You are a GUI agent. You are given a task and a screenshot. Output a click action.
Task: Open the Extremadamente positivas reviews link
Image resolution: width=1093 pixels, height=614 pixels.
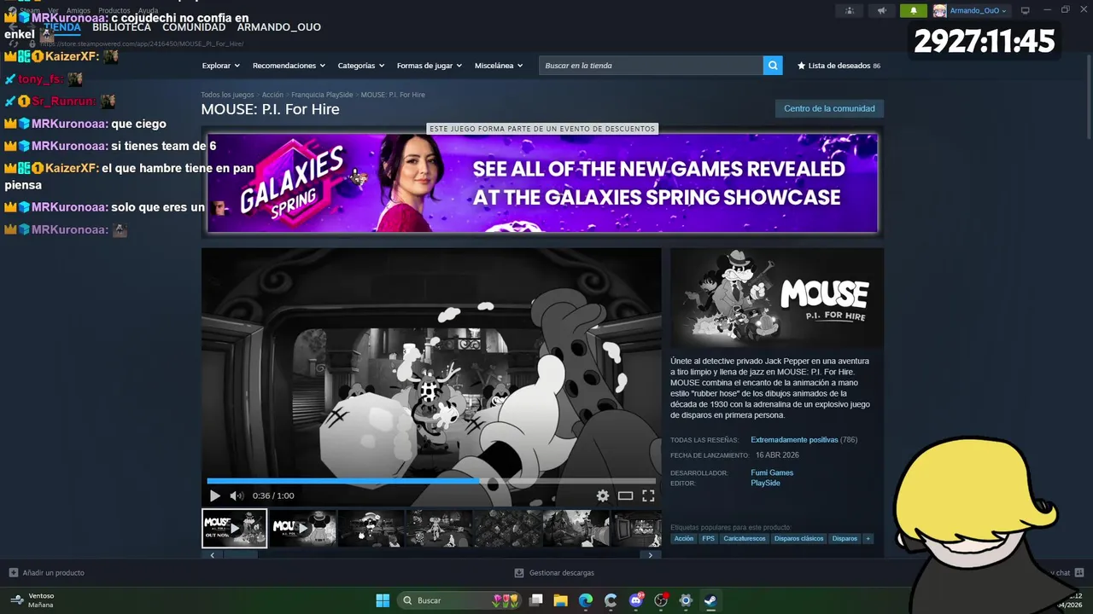(794, 440)
